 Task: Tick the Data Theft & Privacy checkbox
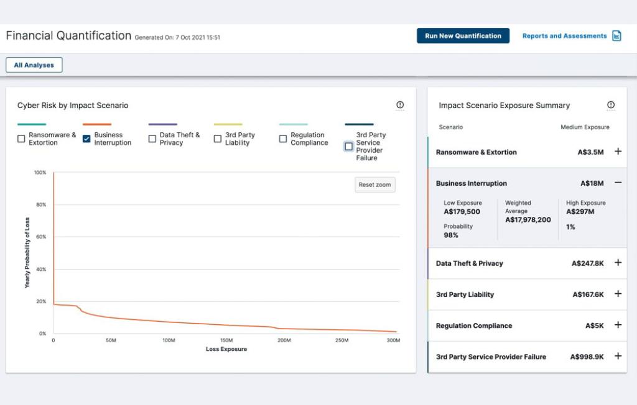tap(152, 139)
